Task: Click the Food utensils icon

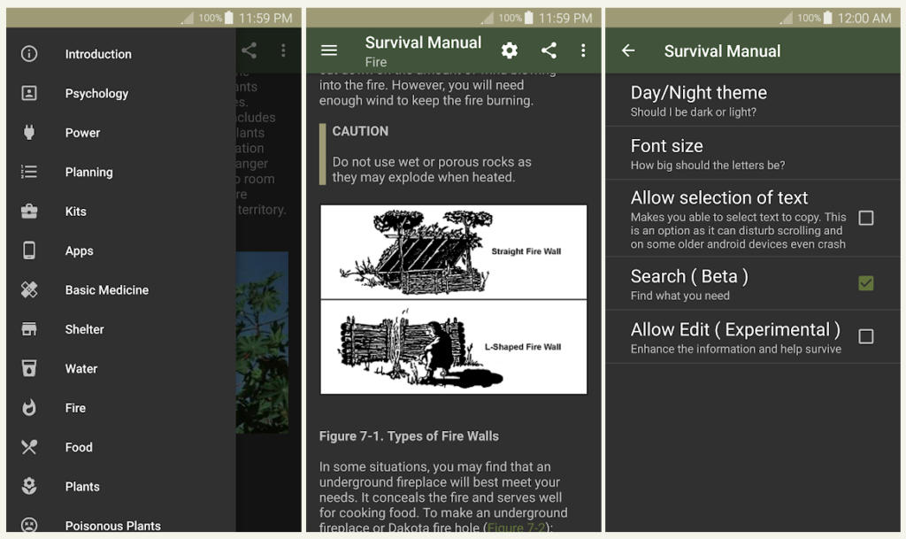Action: pos(29,447)
